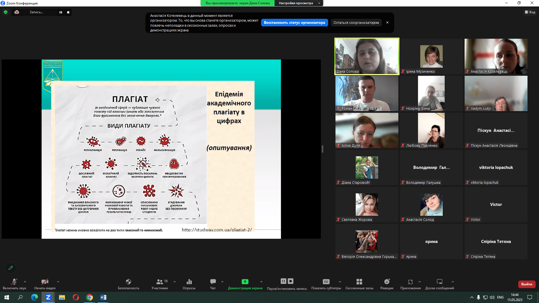The width and height of the screenshot is (539, 303).
Task: Expand the video options arrow
Action: pyautogui.click(x=58, y=282)
